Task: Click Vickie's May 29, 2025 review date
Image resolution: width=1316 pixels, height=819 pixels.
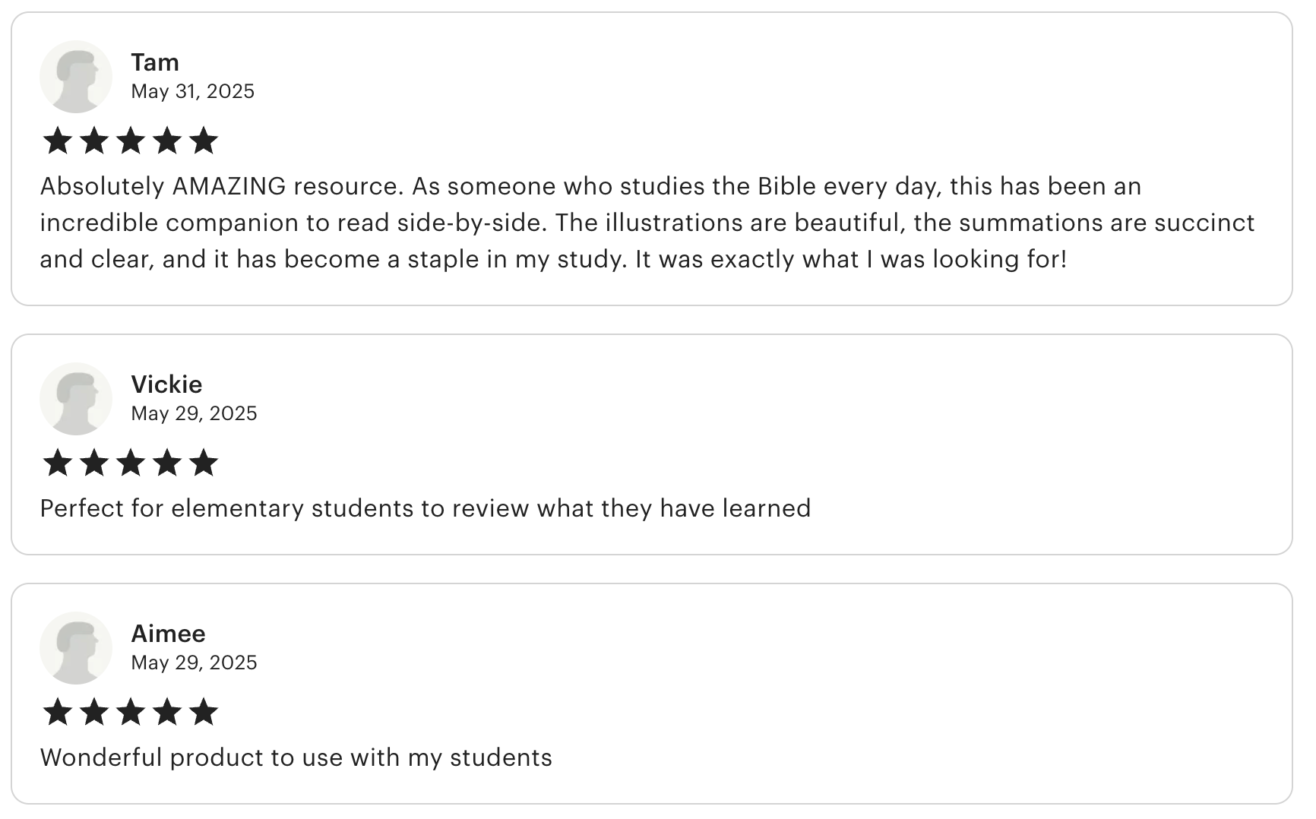Action: (x=194, y=413)
